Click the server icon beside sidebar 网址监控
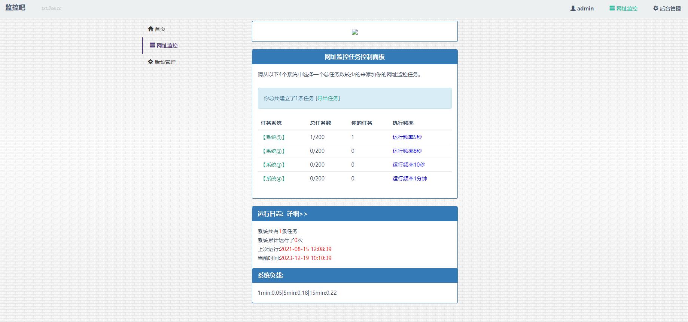This screenshot has width=688, height=322. point(152,45)
